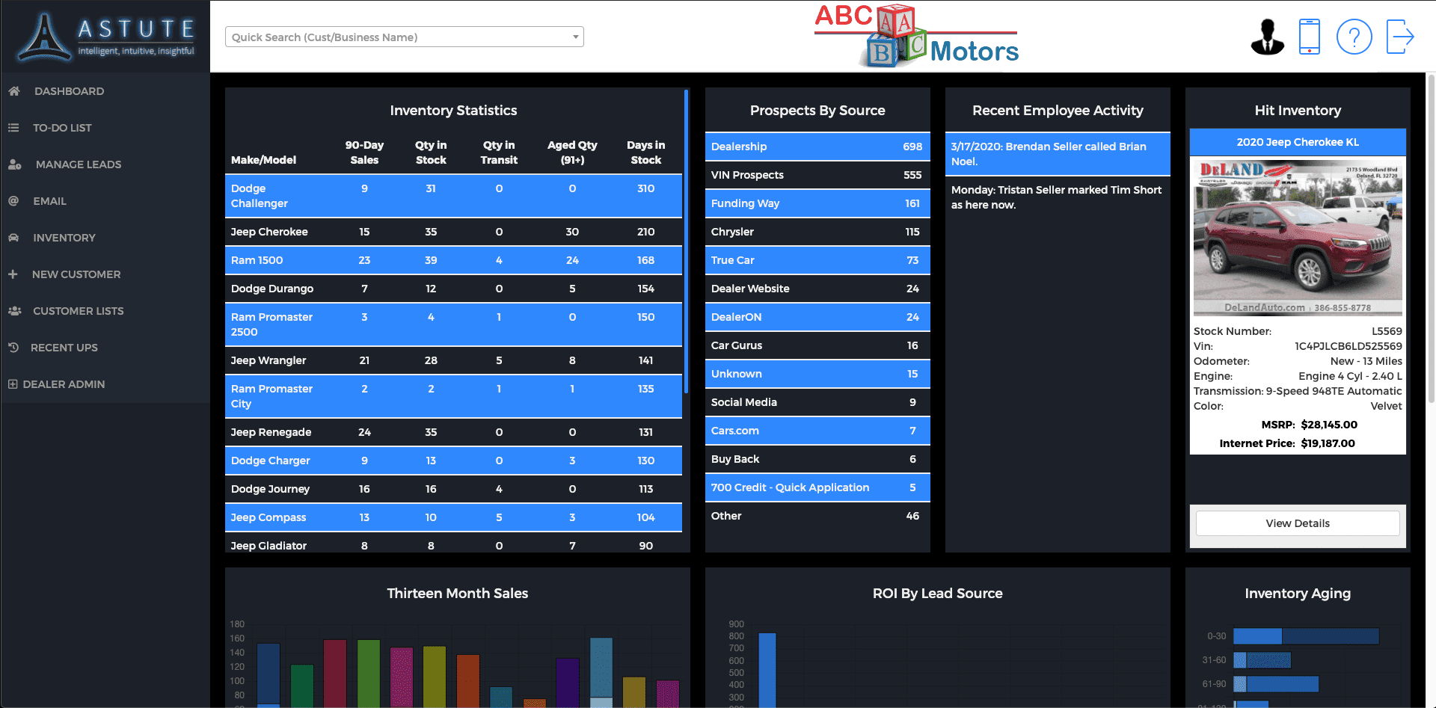Select the Dodge Durango row
The height and width of the screenshot is (708, 1436).
point(453,289)
